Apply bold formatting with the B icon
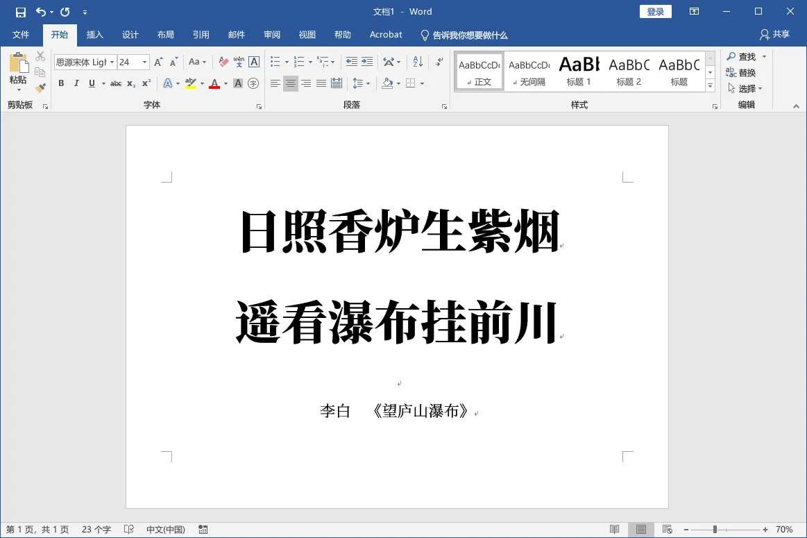 coord(61,83)
